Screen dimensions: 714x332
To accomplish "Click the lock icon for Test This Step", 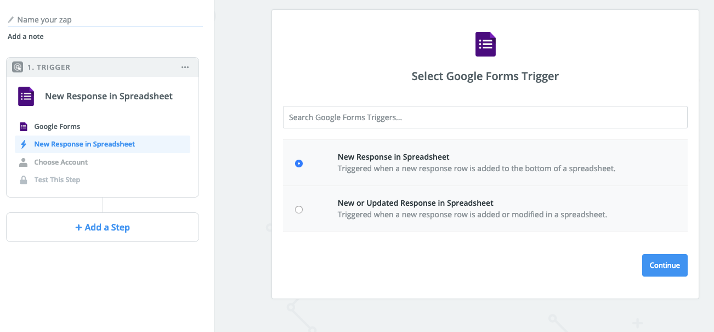I will 23,180.
